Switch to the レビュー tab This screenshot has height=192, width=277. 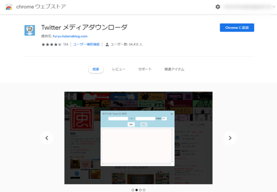119,69
